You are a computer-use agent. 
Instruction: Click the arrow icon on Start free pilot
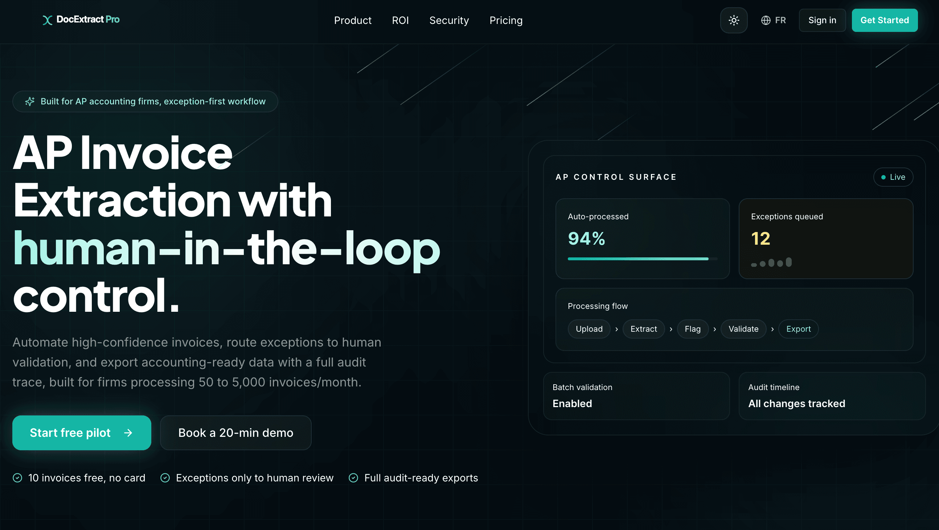(128, 433)
